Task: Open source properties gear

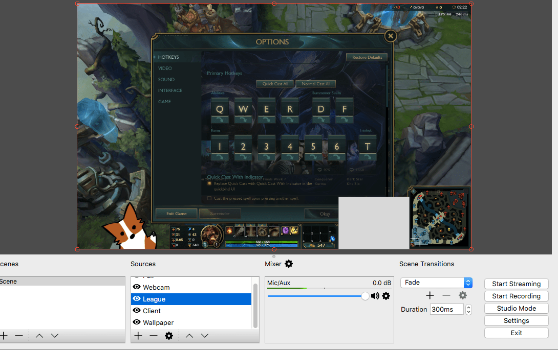Action: (x=169, y=335)
